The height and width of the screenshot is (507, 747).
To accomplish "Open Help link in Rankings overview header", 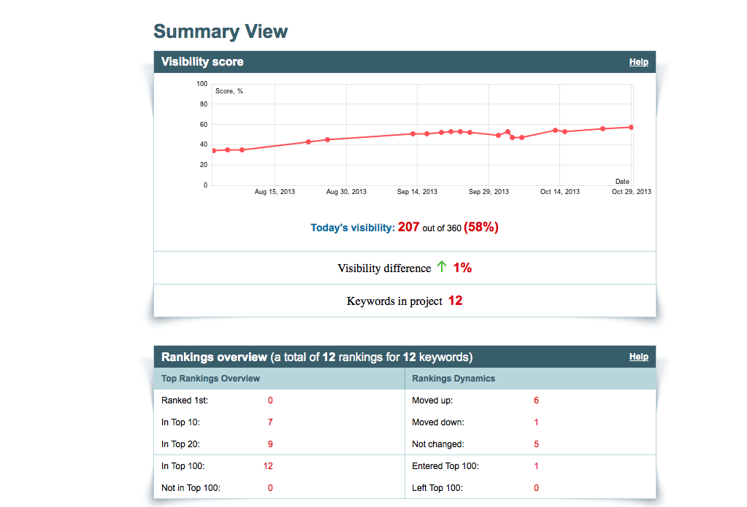I will (638, 357).
